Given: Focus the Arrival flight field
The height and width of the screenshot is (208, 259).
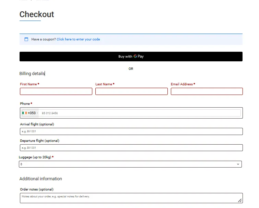Looking at the screenshot, I should tap(131, 132).
